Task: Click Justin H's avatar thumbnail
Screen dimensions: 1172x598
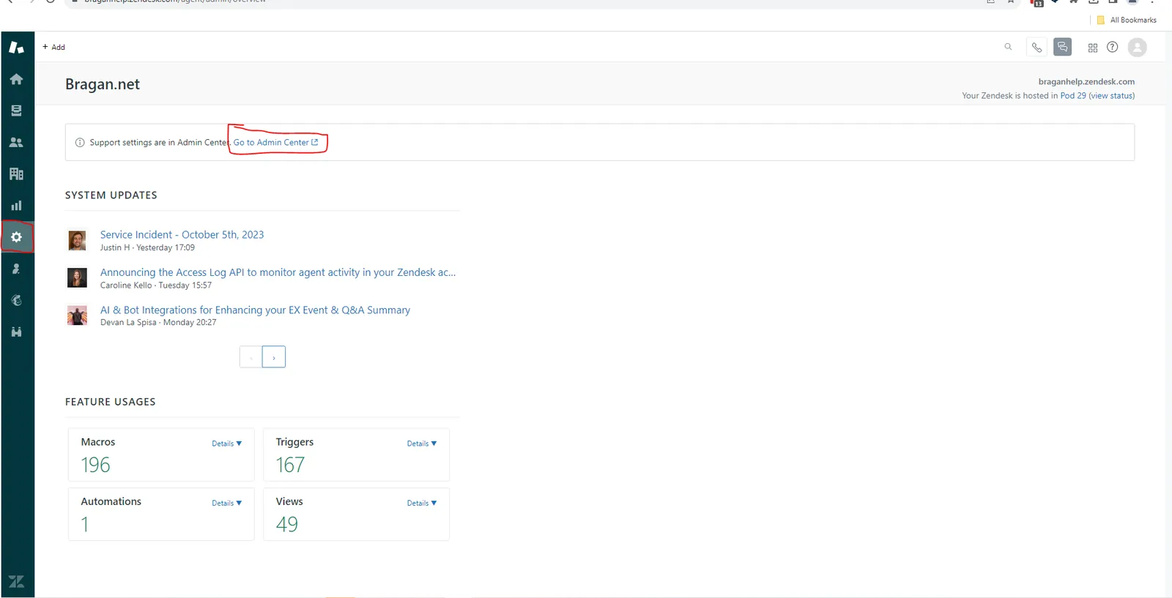Action: [77, 240]
